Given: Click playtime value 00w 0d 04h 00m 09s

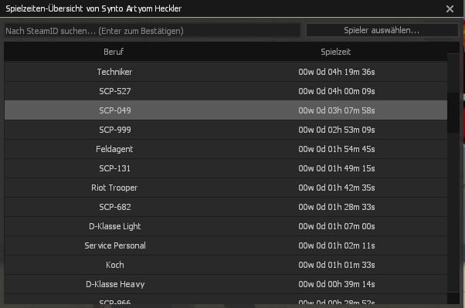Looking at the screenshot, I should [x=337, y=91].
